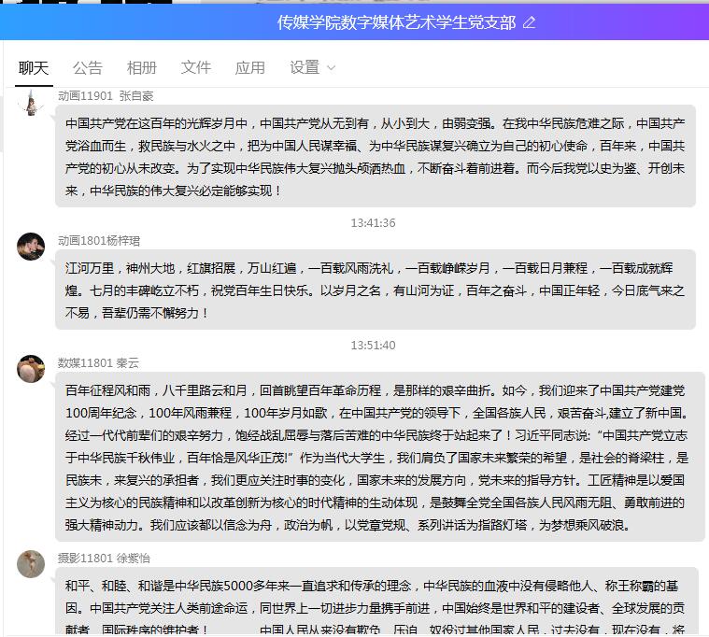709x637 pixels.
Task: Select the message starting with 江河万里
Action: point(374,290)
